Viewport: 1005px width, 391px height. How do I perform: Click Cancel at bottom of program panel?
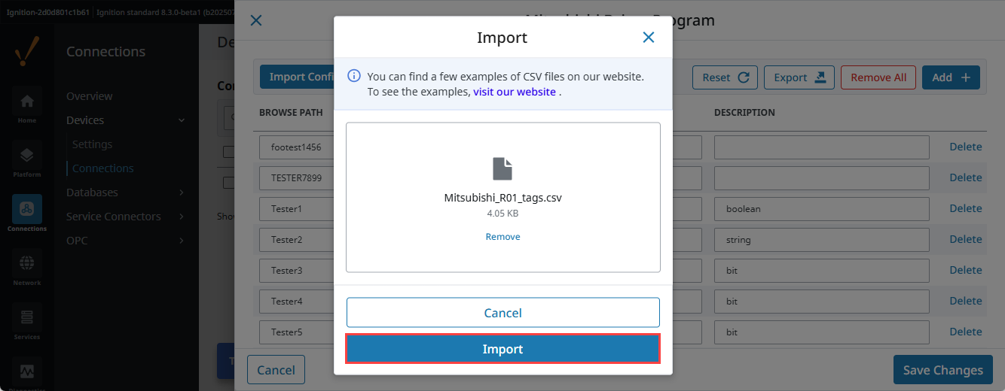coord(276,370)
